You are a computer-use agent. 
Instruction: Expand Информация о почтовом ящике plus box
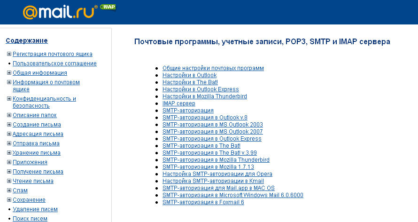point(9,82)
